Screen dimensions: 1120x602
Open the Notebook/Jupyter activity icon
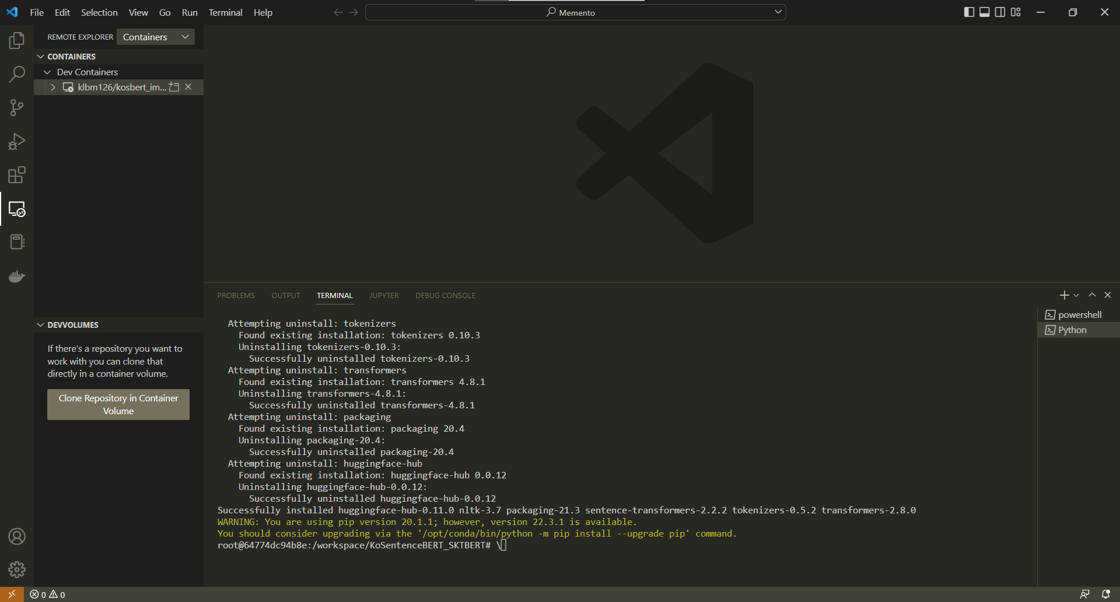(x=17, y=242)
